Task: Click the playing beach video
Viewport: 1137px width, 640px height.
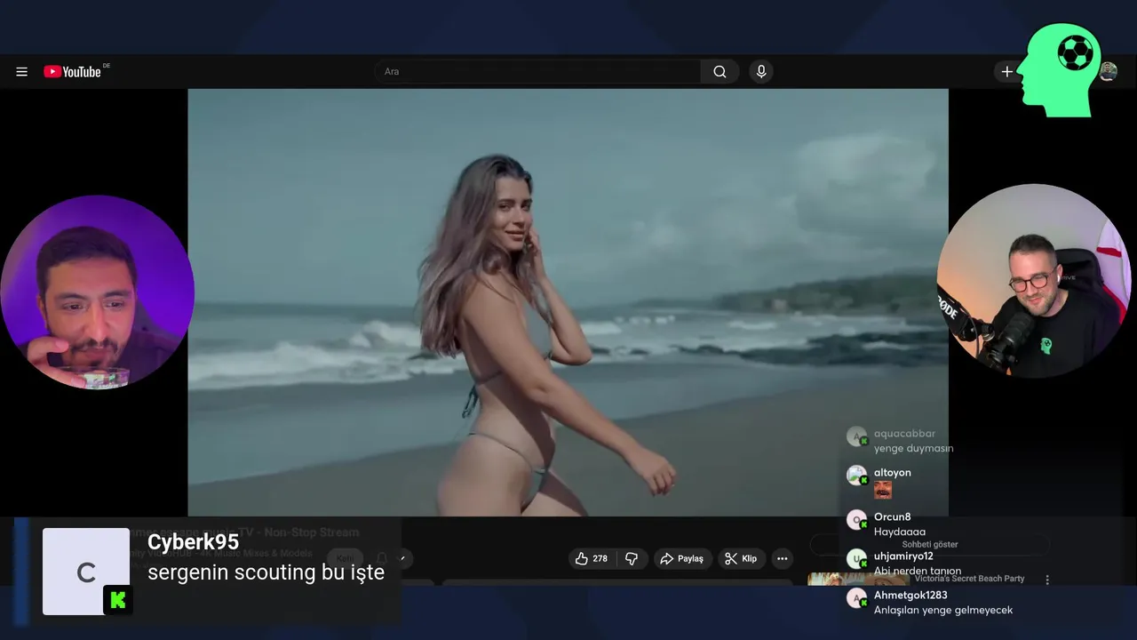Action: 568,302
